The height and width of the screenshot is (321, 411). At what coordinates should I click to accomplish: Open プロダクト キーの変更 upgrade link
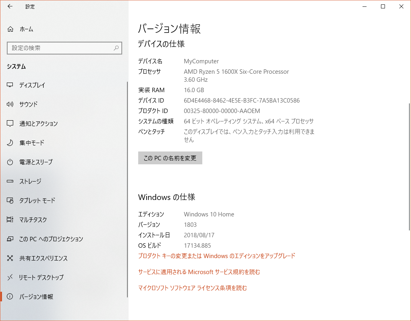(216, 256)
